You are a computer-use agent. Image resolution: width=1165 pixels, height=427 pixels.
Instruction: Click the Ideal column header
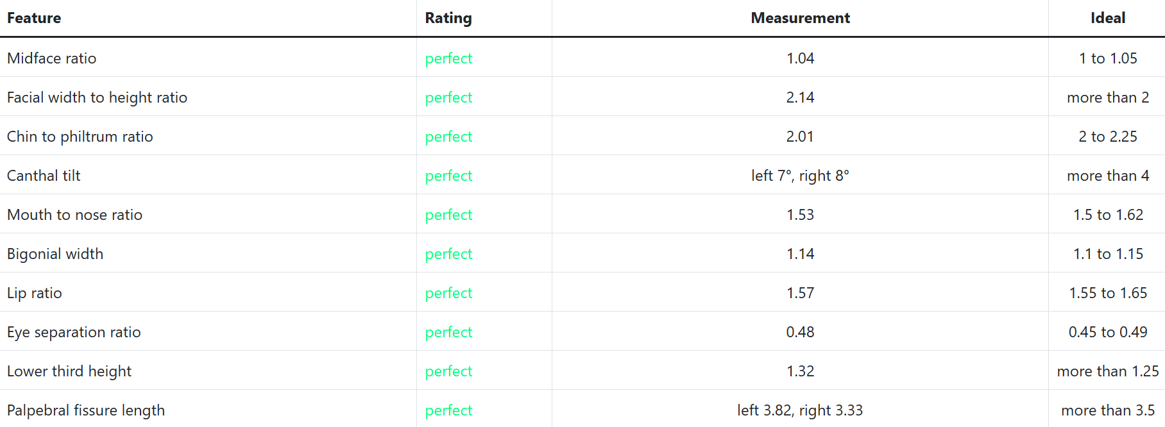(x=1107, y=18)
